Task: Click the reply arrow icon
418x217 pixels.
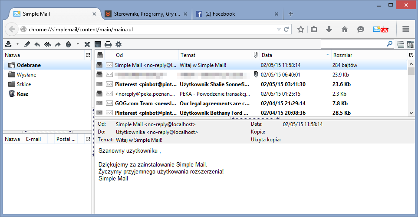Action: [x=37, y=44]
